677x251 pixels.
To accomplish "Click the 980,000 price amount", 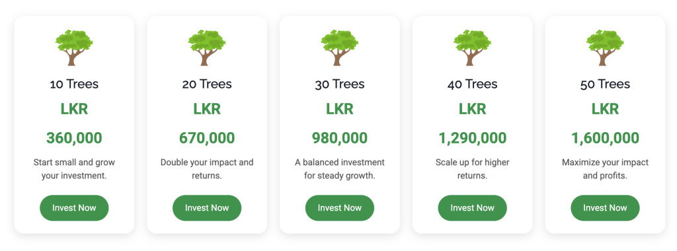I will click(340, 138).
